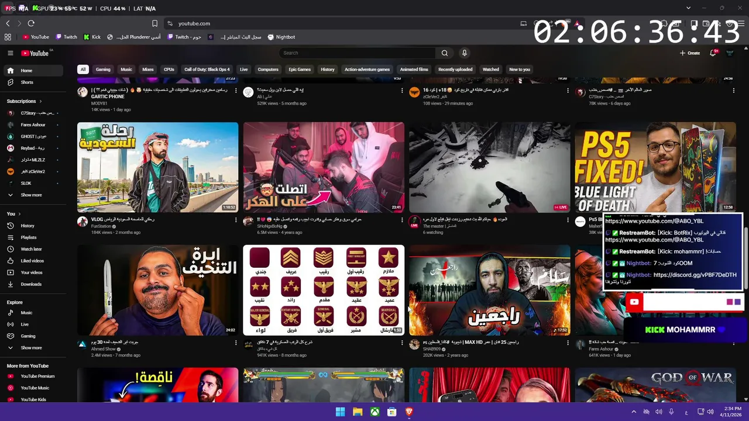Open more options for GARTIC PHONE video
Image resolution: width=749 pixels, height=421 pixels.
pyautogui.click(x=236, y=91)
